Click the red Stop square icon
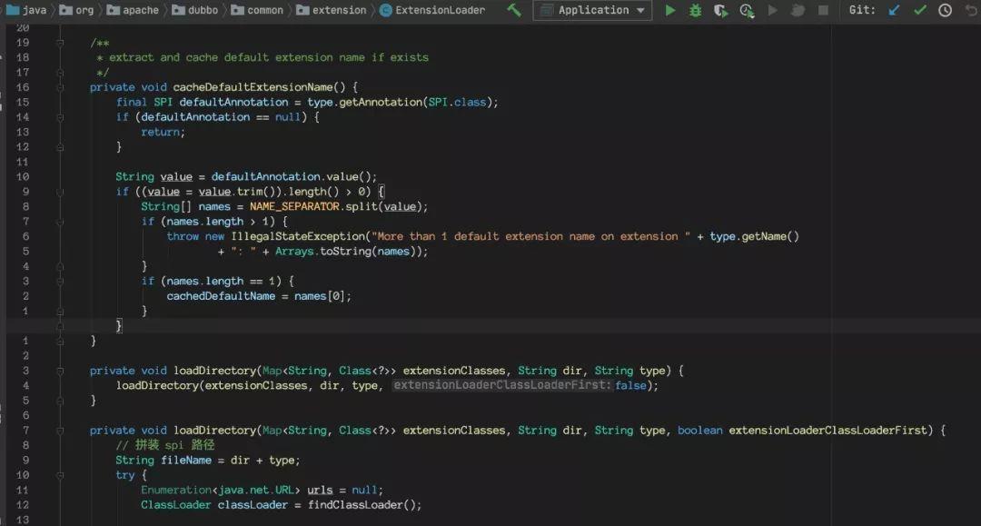 823,10
